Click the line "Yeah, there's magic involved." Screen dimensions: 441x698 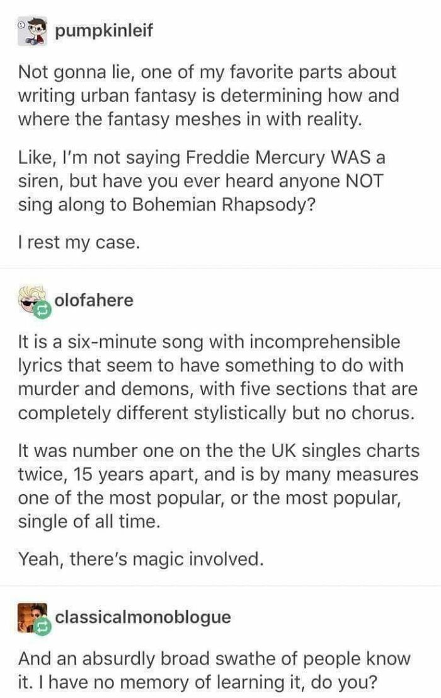click(141, 559)
